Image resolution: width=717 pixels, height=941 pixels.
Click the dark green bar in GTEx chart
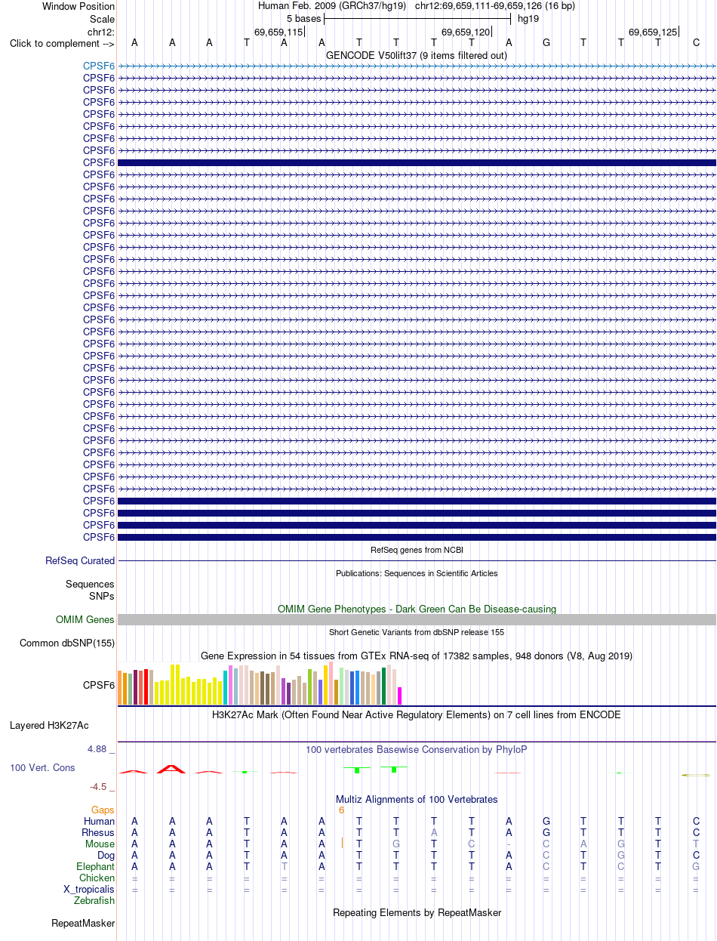coord(384,686)
